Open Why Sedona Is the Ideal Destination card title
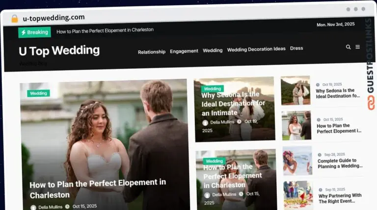The image size is (377, 210). tap(233, 104)
